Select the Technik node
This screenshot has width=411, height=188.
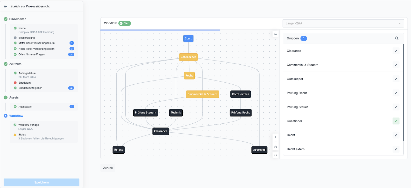click(x=176, y=113)
